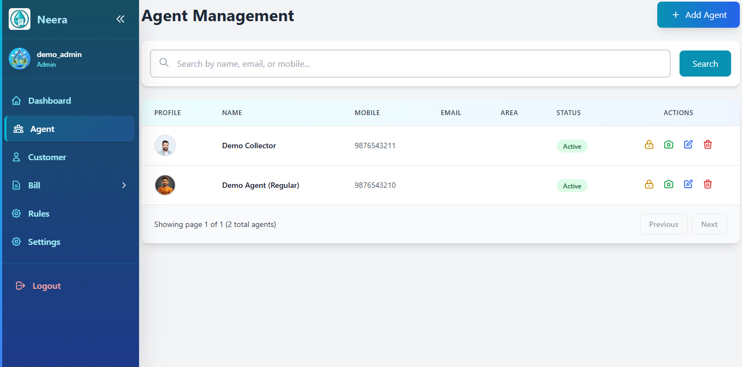
Task: Open the camera icon for Demo Agent (Regular)
Action: tap(669, 184)
